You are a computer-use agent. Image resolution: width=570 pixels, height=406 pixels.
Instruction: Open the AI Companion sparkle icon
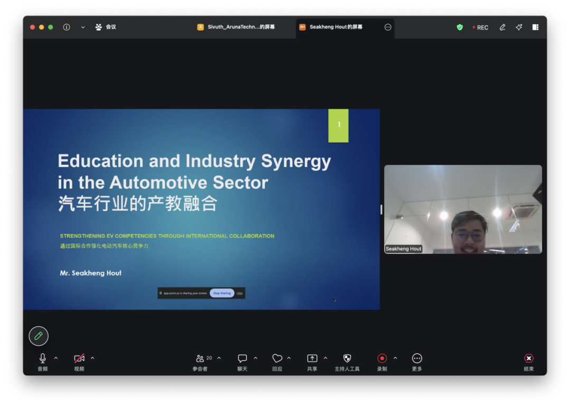pos(519,27)
